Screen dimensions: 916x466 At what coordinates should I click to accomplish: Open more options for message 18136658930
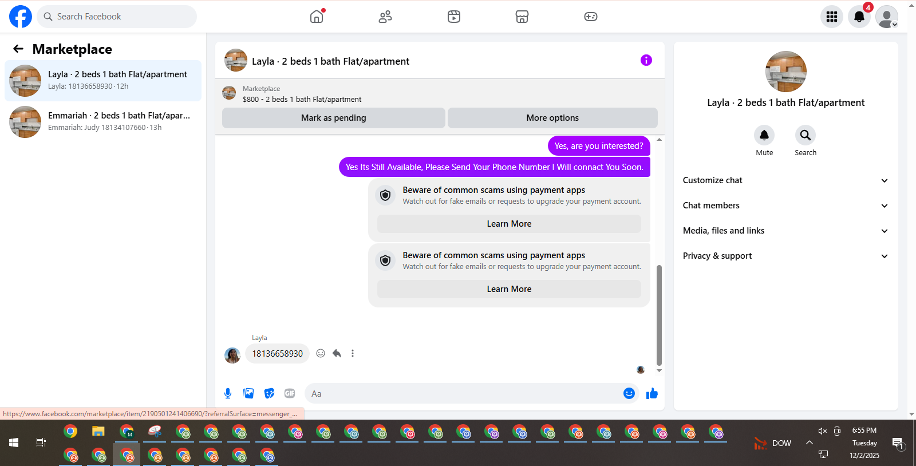click(353, 353)
